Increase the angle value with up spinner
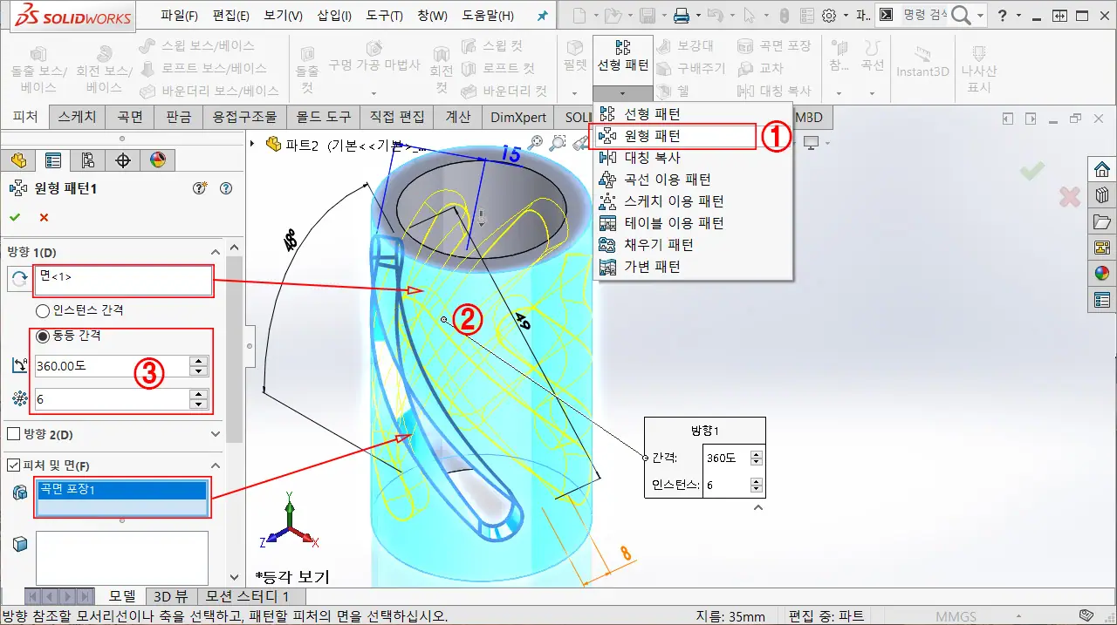The width and height of the screenshot is (1117, 625). coord(200,361)
